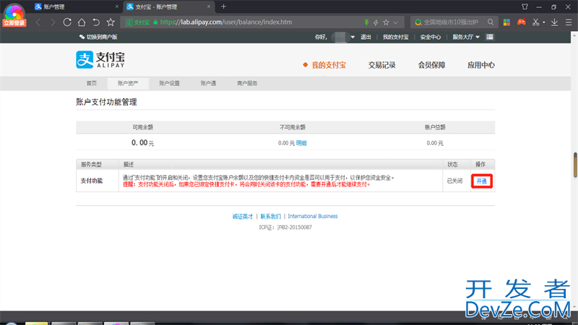
Task: Click International Business footer link
Action: (313, 216)
